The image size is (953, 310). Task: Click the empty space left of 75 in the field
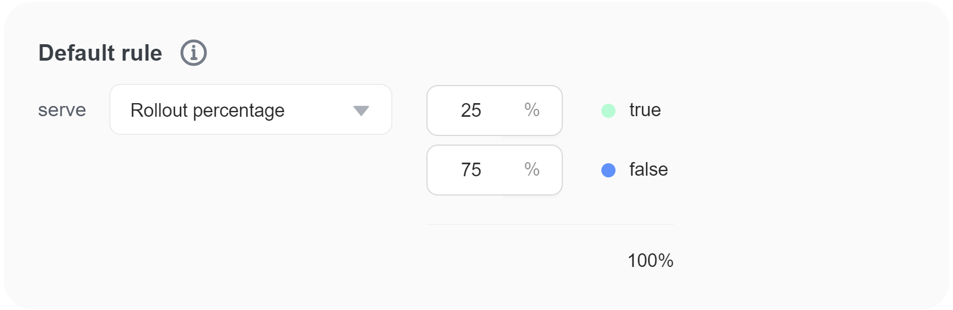(x=443, y=170)
